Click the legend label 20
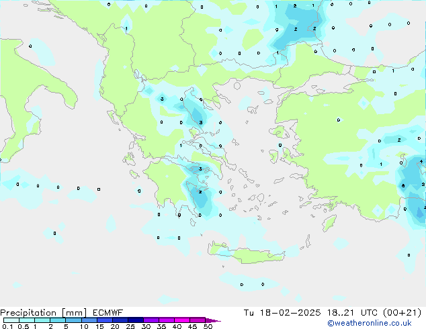The image size is (426, 329). tap(115, 326)
